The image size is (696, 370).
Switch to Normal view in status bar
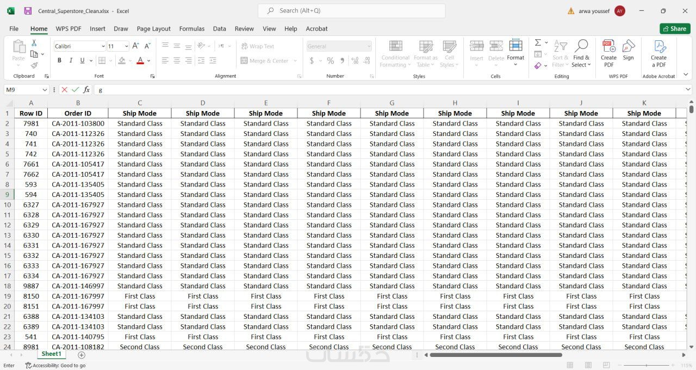tap(570, 365)
